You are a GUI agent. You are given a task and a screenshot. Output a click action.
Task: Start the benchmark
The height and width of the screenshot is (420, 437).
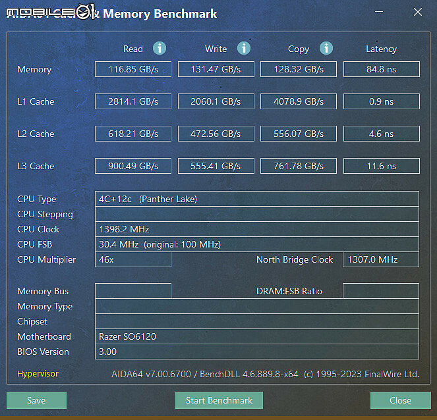point(219,400)
